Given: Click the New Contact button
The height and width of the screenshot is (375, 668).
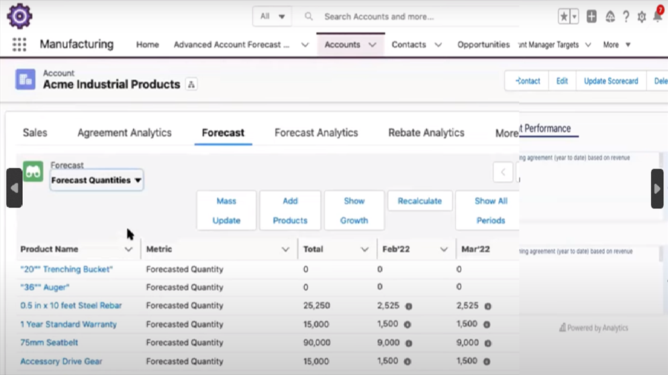Looking at the screenshot, I should pos(528,81).
